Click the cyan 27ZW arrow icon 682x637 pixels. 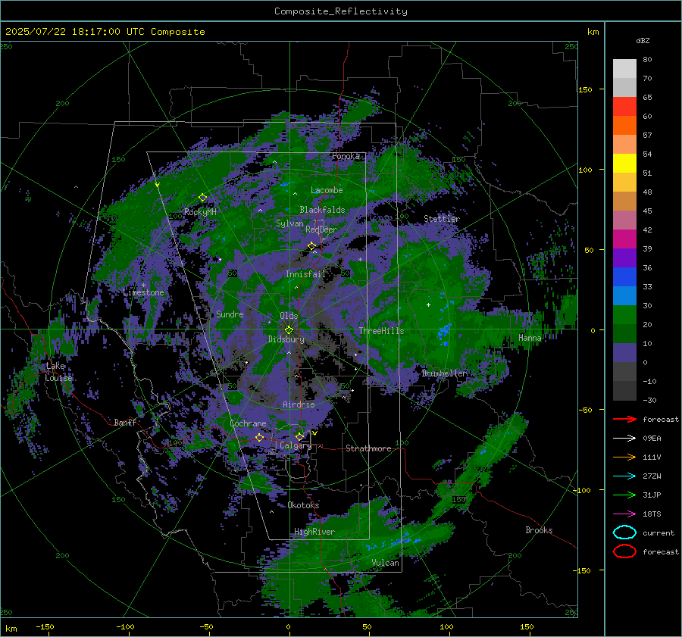624,476
